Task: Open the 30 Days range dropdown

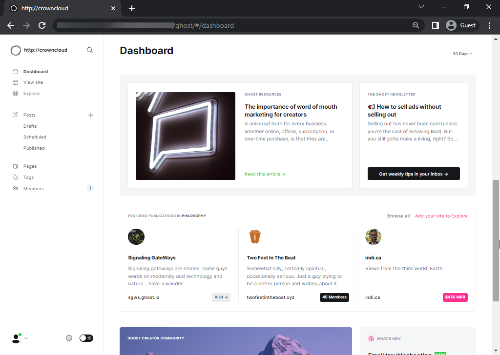Action: pyautogui.click(x=462, y=54)
